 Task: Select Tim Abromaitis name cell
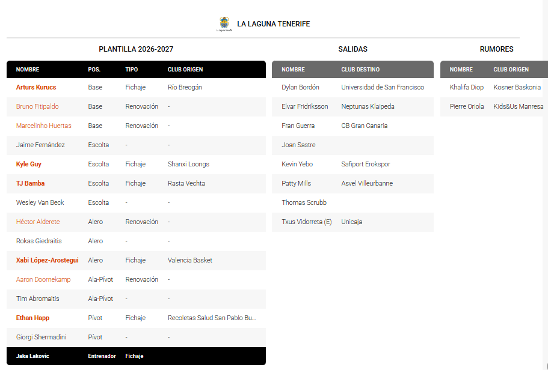click(x=38, y=299)
